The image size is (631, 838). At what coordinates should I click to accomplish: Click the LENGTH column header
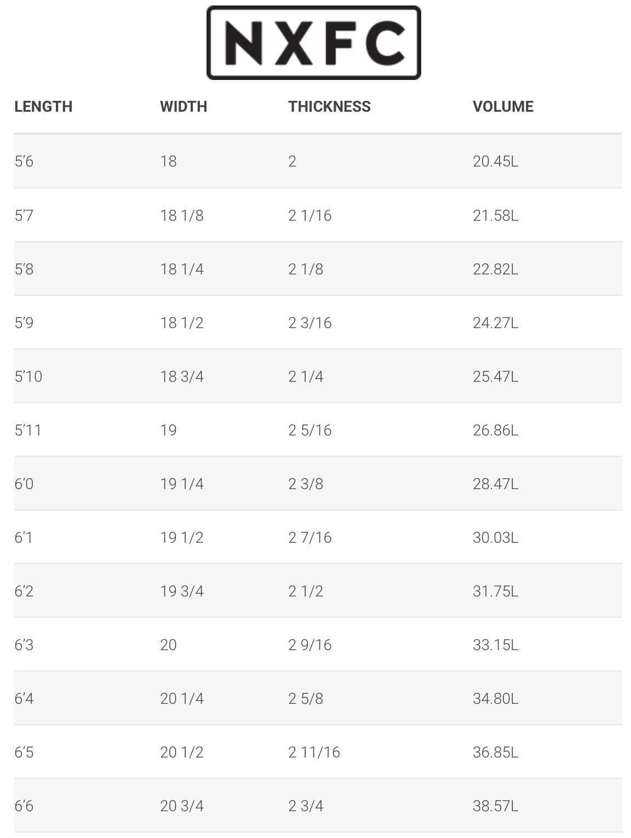[43, 106]
